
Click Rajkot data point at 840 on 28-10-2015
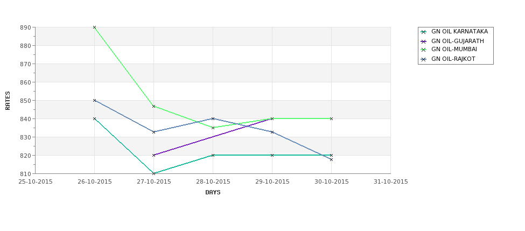coord(213,118)
